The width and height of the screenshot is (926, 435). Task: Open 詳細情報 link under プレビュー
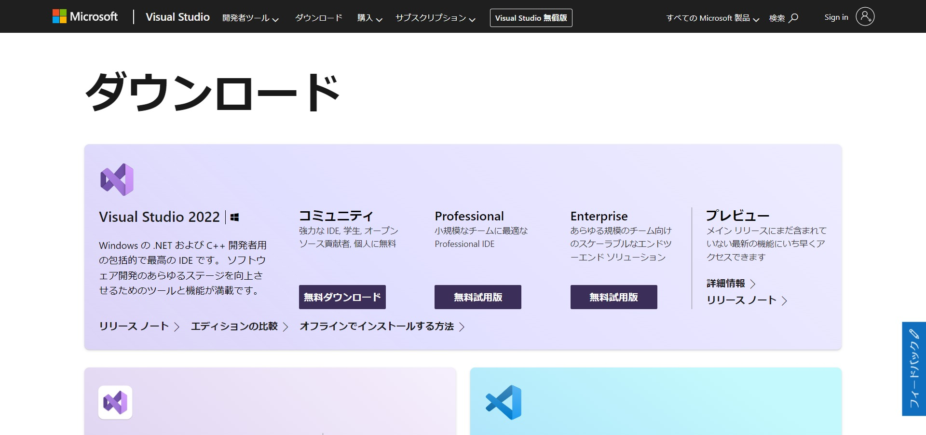(x=731, y=284)
